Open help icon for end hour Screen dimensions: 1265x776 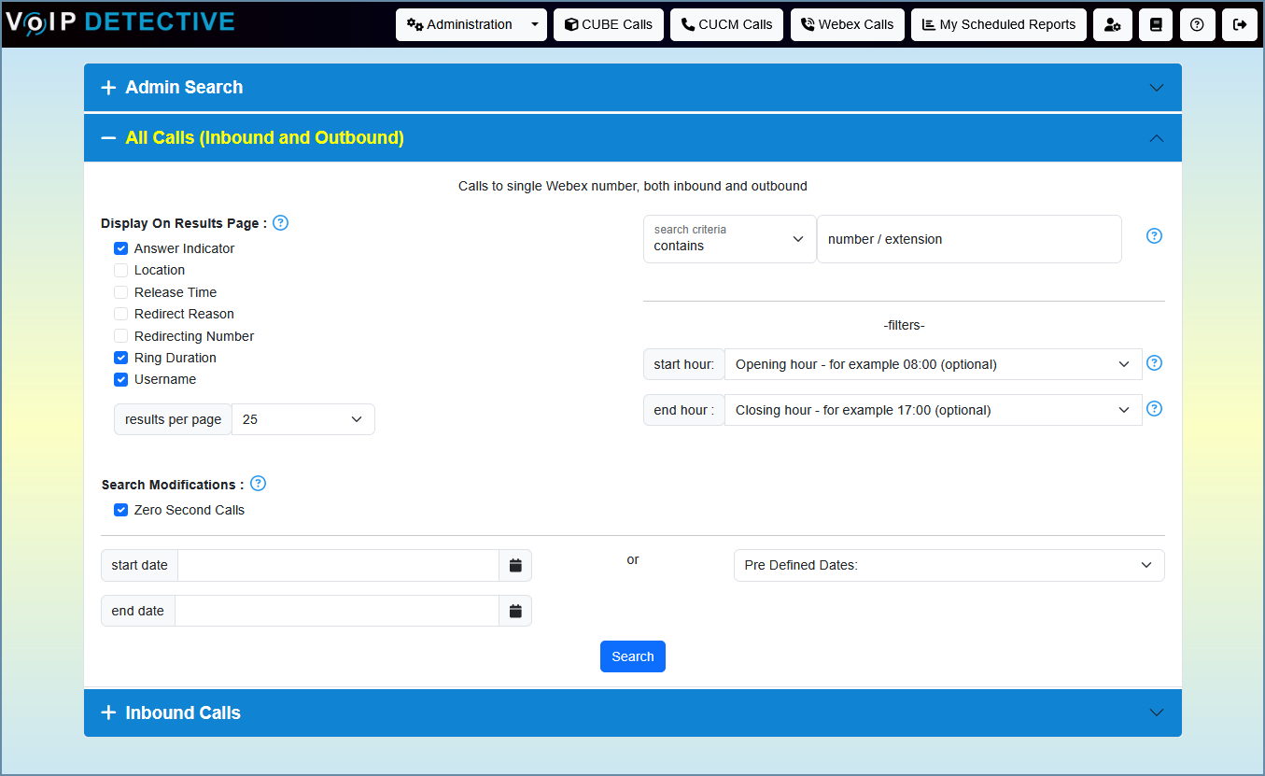click(x=1154, y=409)
